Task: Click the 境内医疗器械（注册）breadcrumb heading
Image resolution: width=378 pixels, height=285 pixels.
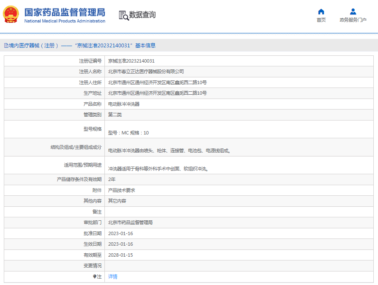Action: 33,46
